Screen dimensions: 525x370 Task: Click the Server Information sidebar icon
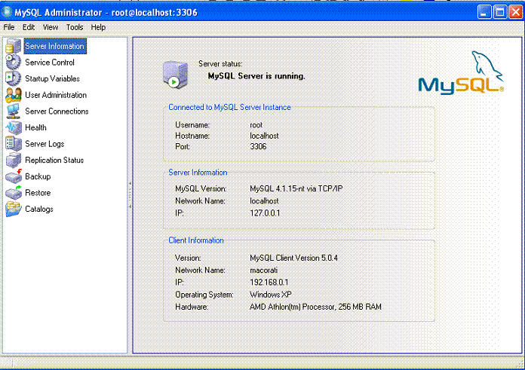click(x=14, y=46)
